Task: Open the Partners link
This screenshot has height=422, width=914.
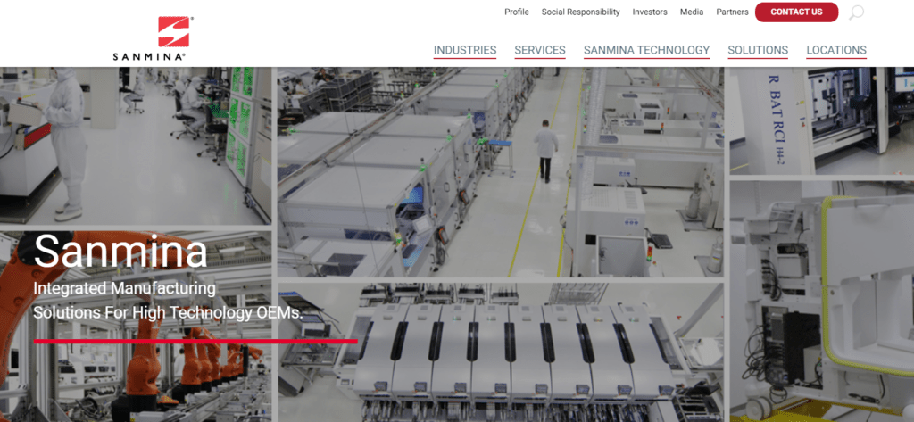Action: pos(732,12)
